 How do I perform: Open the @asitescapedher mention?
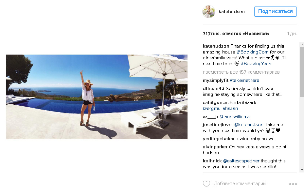pyautogui.click(x=241, y=161)
